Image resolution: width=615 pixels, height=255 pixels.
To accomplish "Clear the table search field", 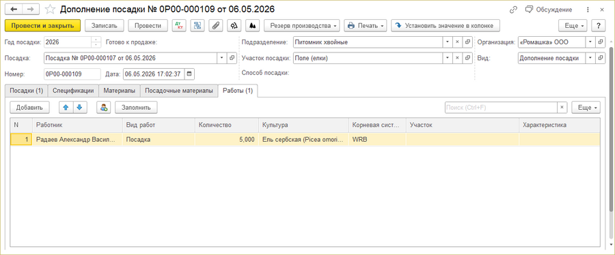I will (562, 107).
